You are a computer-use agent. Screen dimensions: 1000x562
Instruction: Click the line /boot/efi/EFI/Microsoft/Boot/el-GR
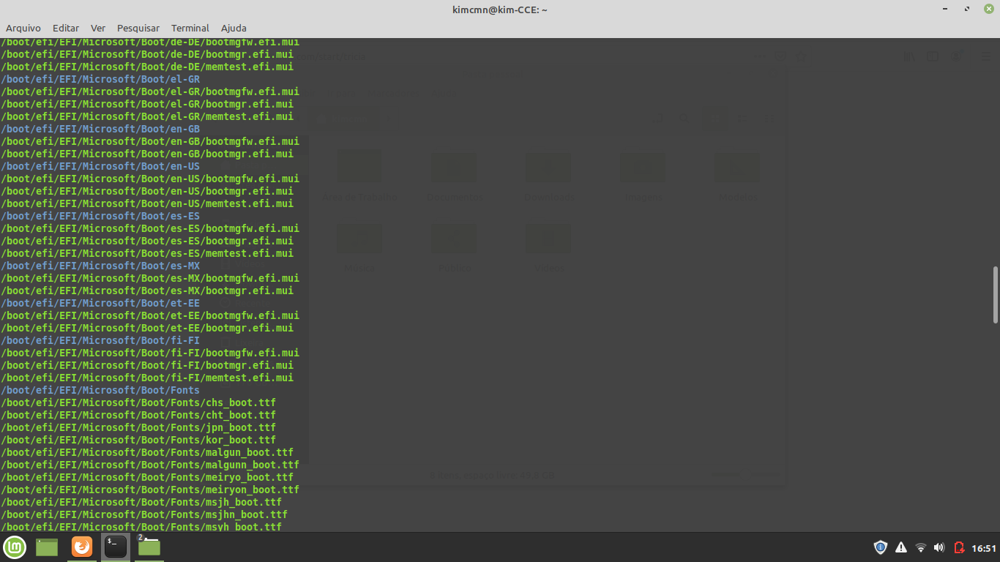pos(100,79)
